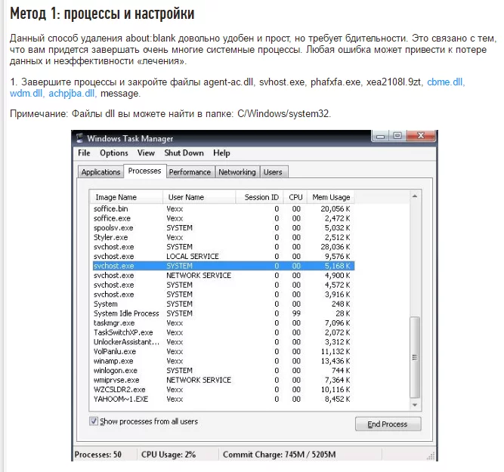Sort by the Mem Usage column header
Screen dimensions: 504x472
click(331, 197)
